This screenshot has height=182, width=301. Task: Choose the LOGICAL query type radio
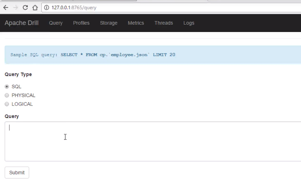click(x=7, y=104)
